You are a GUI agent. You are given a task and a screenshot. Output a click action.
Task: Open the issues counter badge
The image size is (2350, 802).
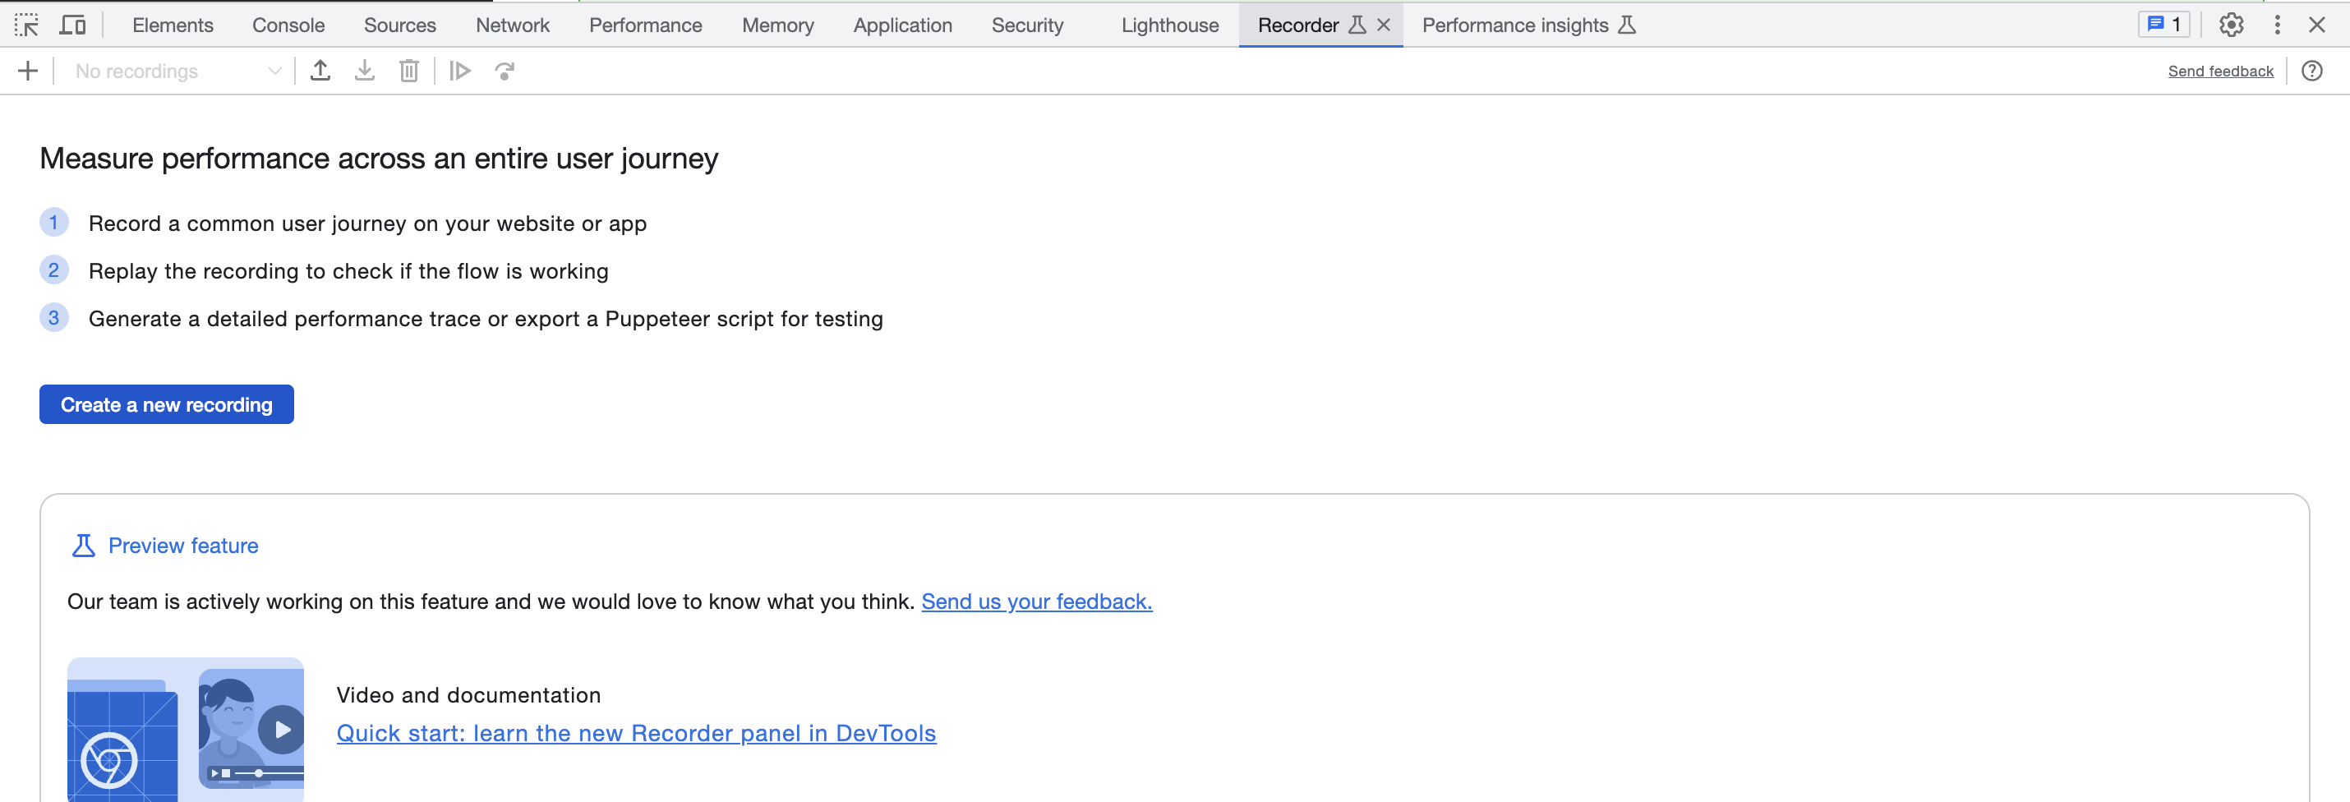[x=2163, y=25]
